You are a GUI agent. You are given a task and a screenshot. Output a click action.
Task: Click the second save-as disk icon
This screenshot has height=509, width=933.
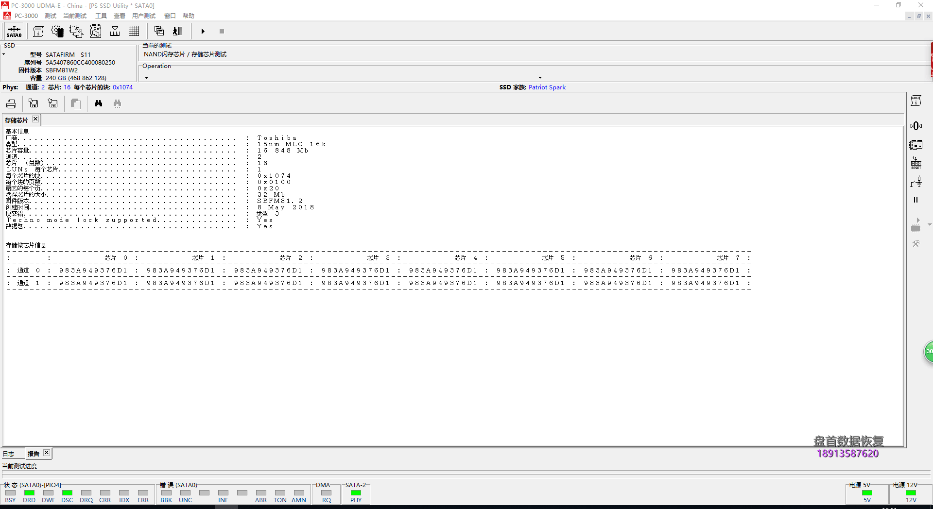(53, 103)
